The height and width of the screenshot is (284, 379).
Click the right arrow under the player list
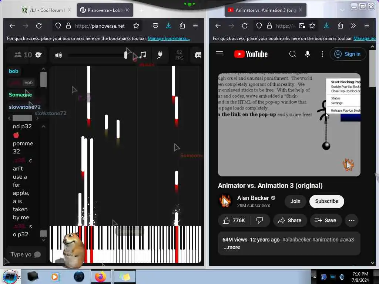pyautogui.click(x=37, y=118)
